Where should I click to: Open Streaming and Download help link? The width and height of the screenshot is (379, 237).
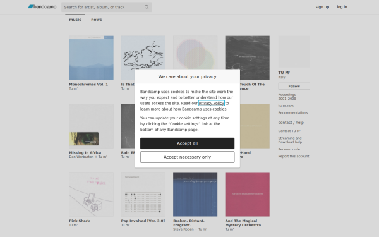pyautogui.click(x=290, y=140)
